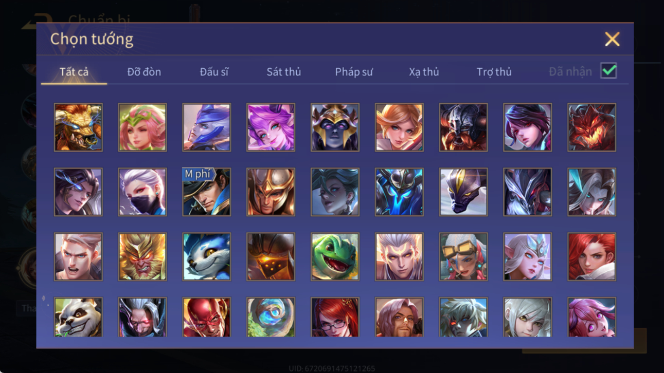Pick the panda hero portrait

pyautogui.click(x=78, y=317)
